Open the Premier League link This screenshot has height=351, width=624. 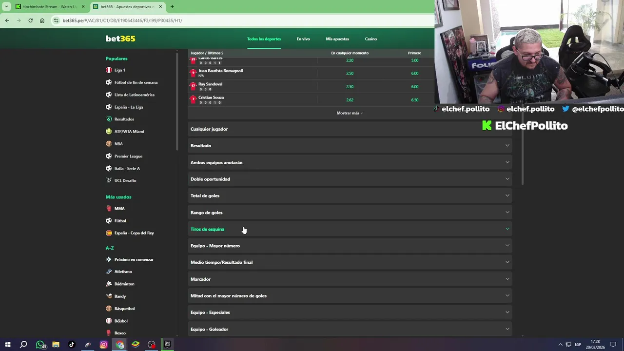128,156
